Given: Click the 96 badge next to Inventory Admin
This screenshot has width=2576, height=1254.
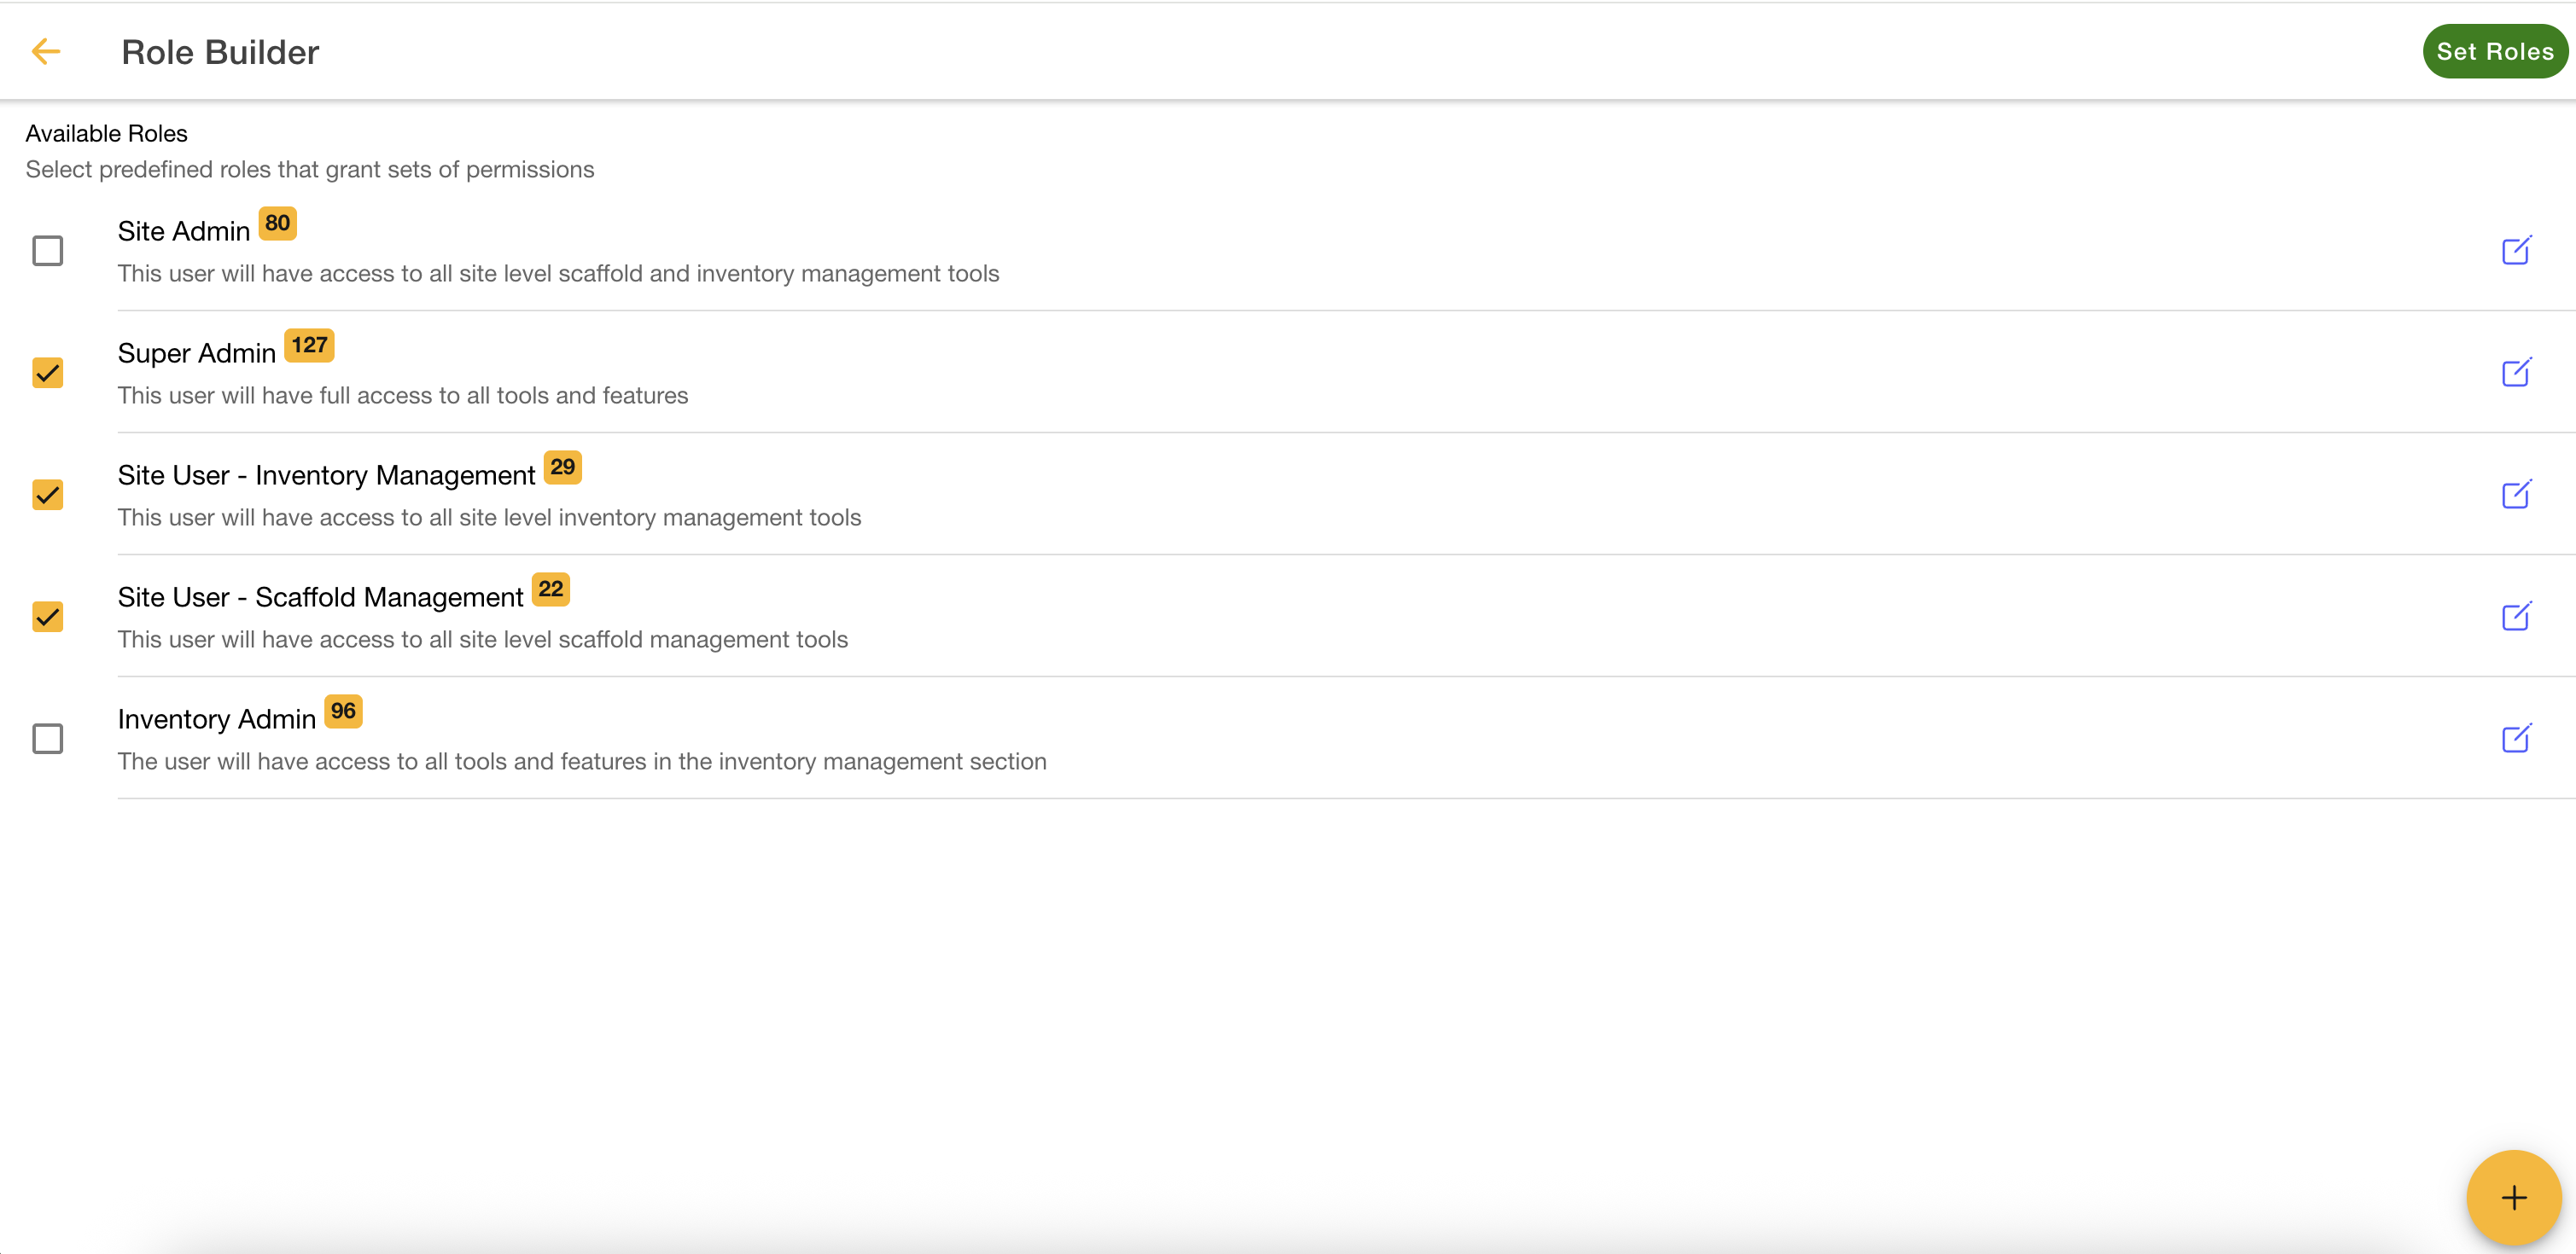Looking at the screenshot, I should tap(343, 711).
